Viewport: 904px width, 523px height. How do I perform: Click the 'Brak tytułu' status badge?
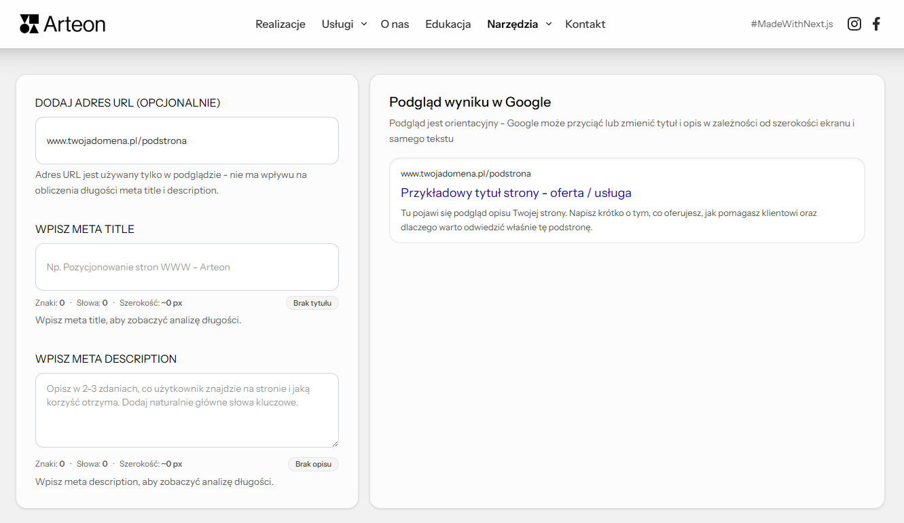tap(312, 303)
